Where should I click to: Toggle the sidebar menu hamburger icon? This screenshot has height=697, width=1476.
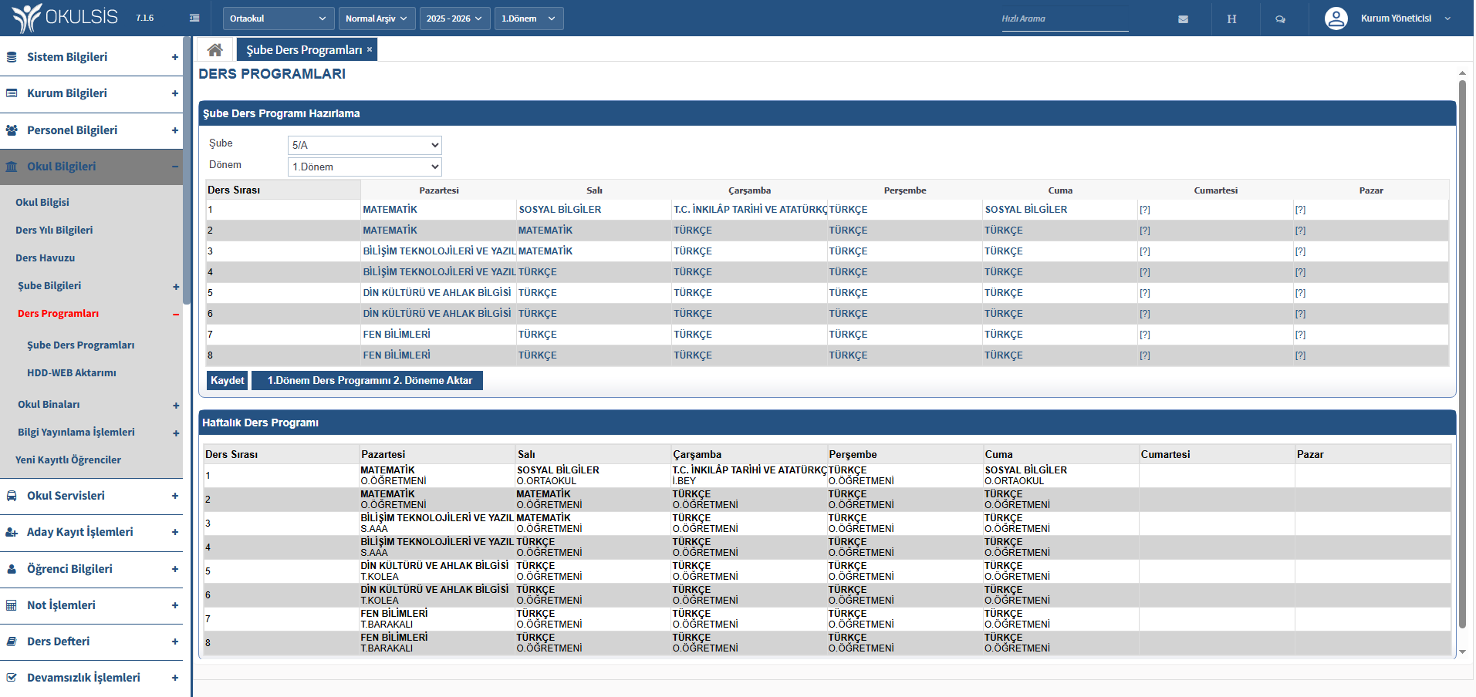click(x=194, y=19)
